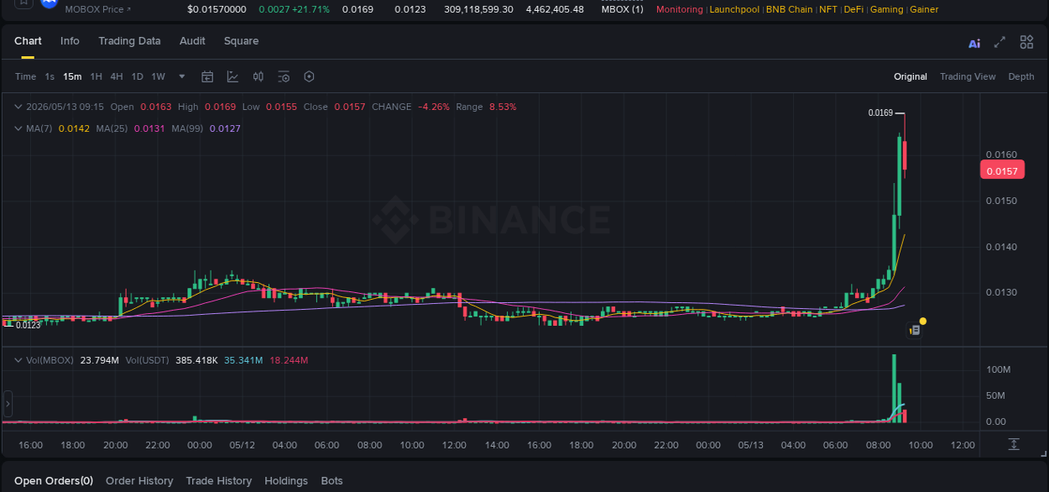1049x492 pixels.
Task: Click the 05/13 date label on time axis
Action: 750,445
